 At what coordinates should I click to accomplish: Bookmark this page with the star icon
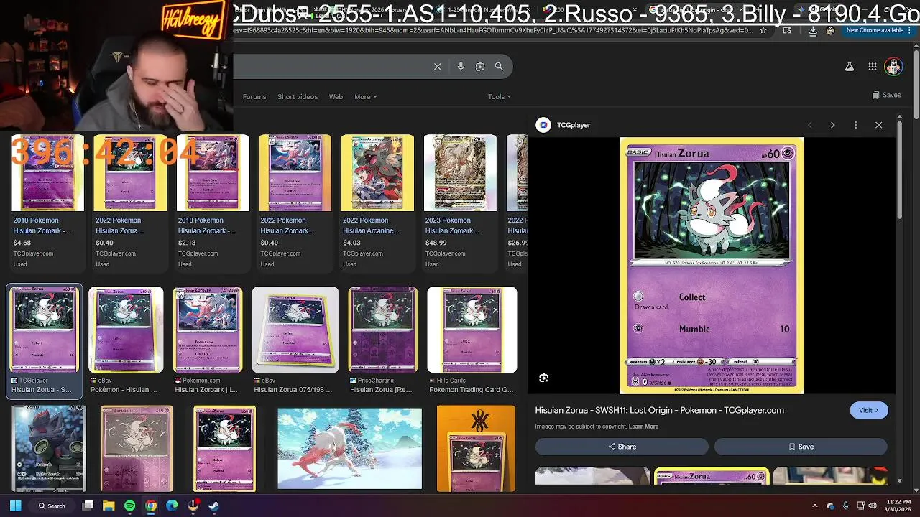pyautogui.click(x=763, y=31)
